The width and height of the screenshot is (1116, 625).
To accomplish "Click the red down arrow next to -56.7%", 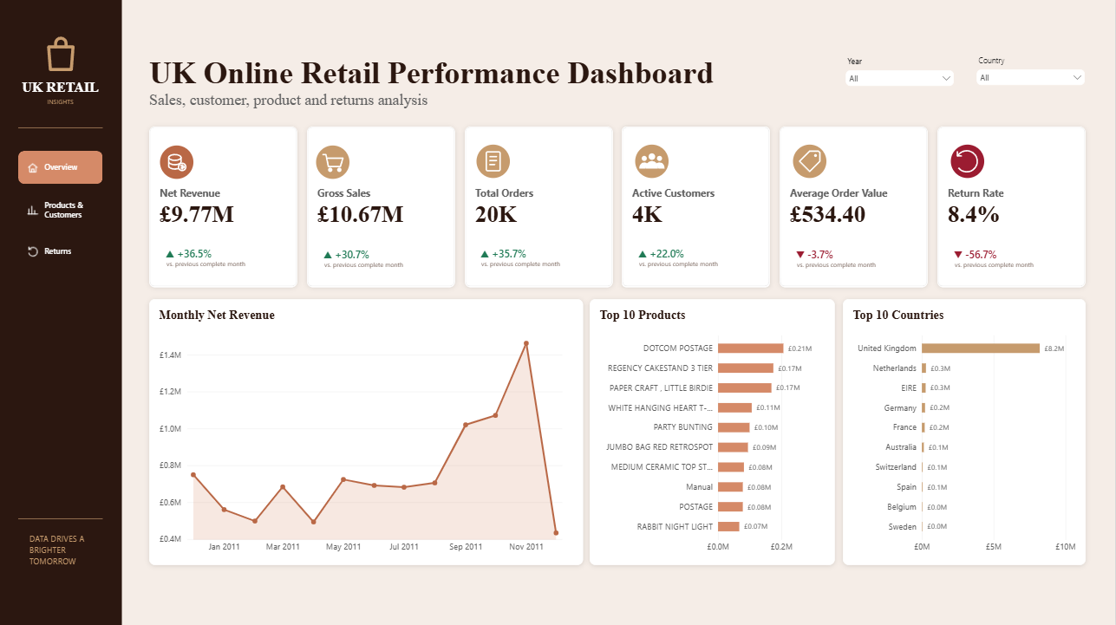I will (x=958, y=255).
